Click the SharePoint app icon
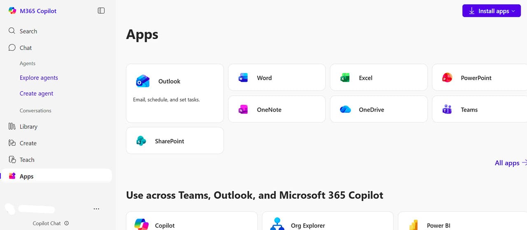This screenshot has width=527, height=230. 141,141
